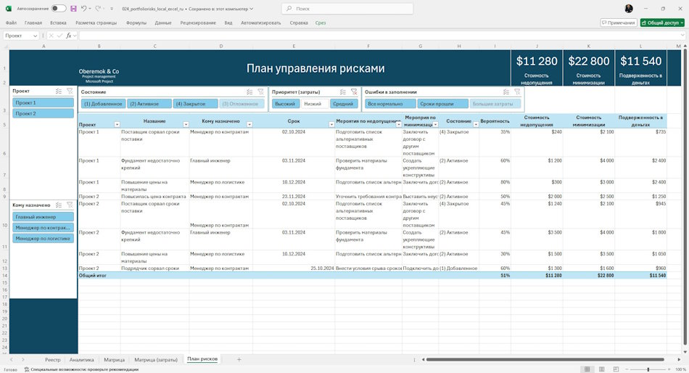
Task: Select Менеджер по логистике slicer item
Action: 43,239
